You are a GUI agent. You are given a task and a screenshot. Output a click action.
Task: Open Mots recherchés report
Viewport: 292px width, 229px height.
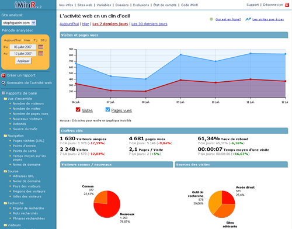tap(25, 213)
